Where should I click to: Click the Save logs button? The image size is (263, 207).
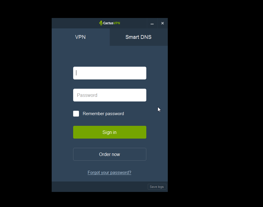[157, 187]
